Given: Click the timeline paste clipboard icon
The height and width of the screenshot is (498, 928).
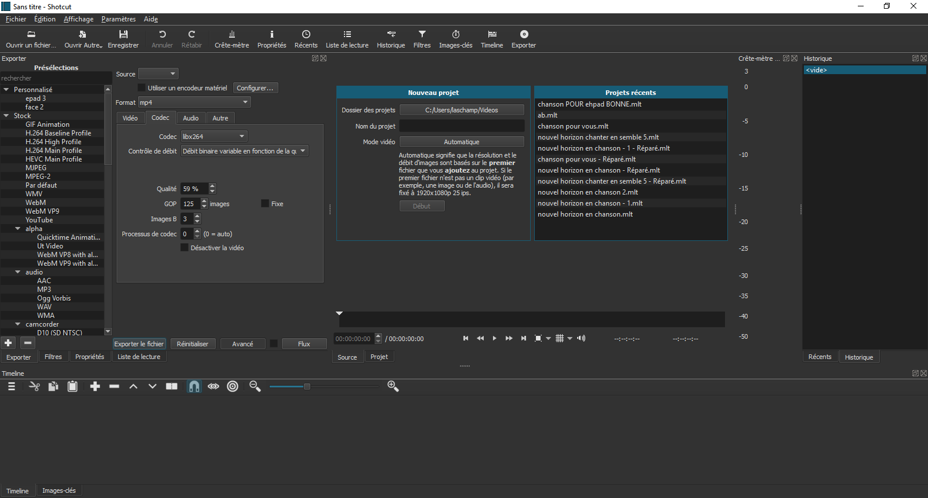Looking at the screenshot, I should point(72,386).
